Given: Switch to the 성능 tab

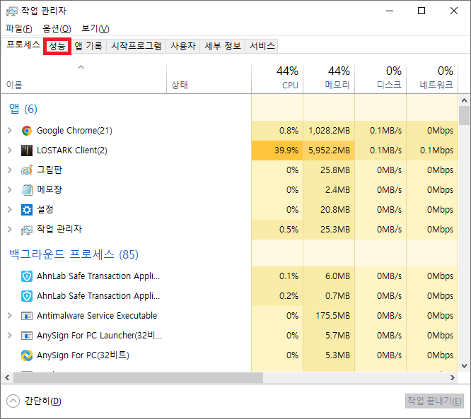Looking at the screenshot, I should click(x=57, y=46).
